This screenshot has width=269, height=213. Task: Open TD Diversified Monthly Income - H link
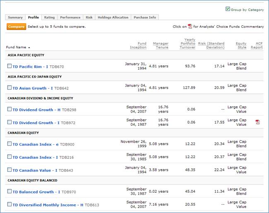pyautogui.click(x=48, y=205)
